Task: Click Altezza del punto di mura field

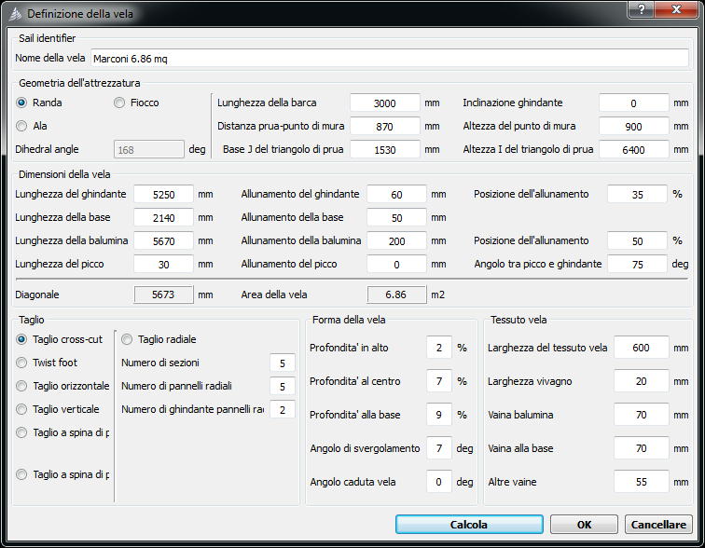Action: click(633, 126)
